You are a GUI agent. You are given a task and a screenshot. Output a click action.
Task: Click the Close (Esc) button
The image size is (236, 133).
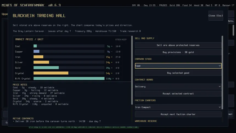click(x=216, y=16)
